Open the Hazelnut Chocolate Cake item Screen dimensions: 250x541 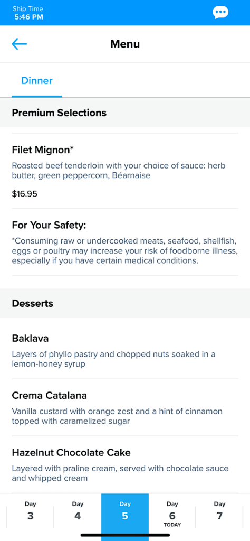125,464
